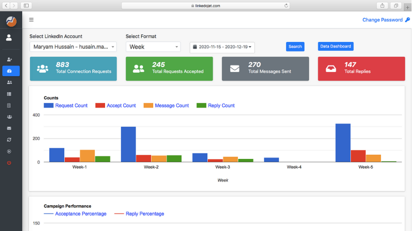Screen dimensions: 412x231
Task: Click the Week-2 blue request bar
Action: 128,145
